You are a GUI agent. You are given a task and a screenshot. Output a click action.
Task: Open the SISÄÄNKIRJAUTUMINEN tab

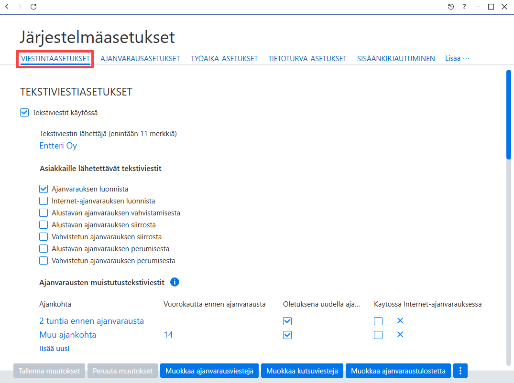pos(396,59)
